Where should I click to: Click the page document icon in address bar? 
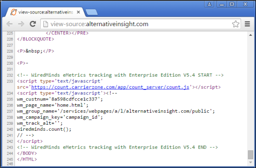[46, 24]
